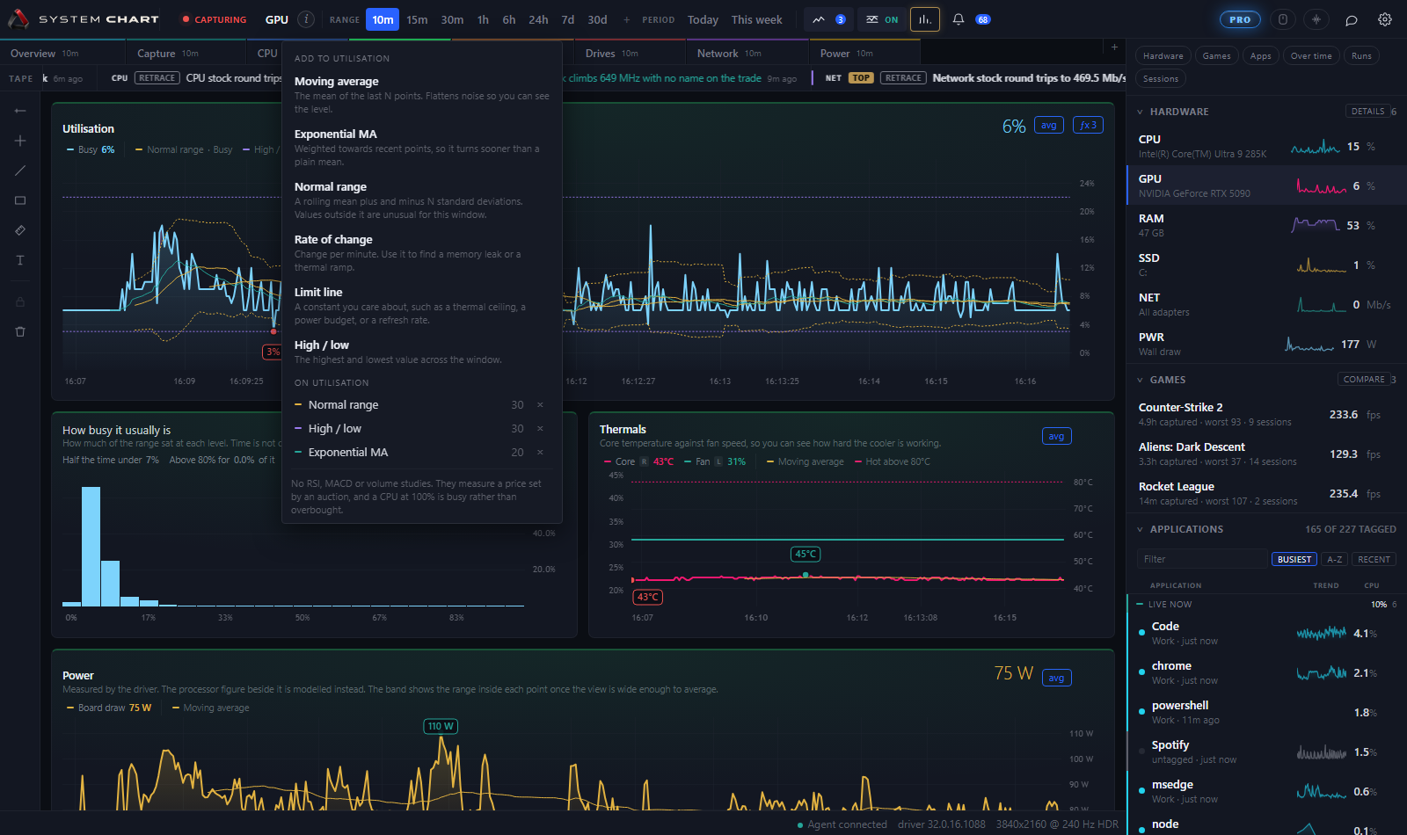Click the sparkle icon in top bar

pyautogui.click(x=1316, y=19)
